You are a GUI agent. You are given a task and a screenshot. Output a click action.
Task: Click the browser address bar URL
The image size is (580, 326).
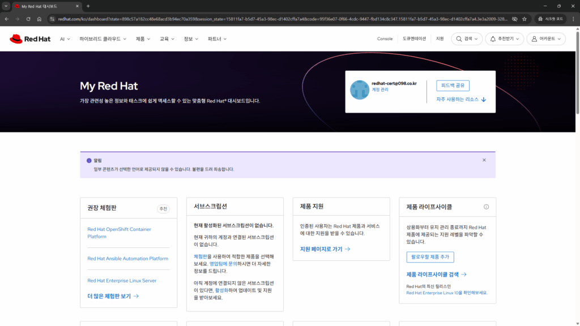click(283, 19)
